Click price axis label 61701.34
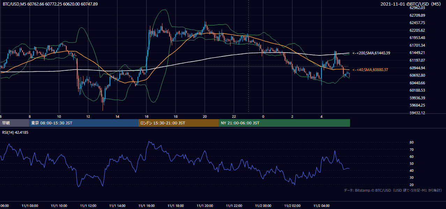 (x=417, y=45)
